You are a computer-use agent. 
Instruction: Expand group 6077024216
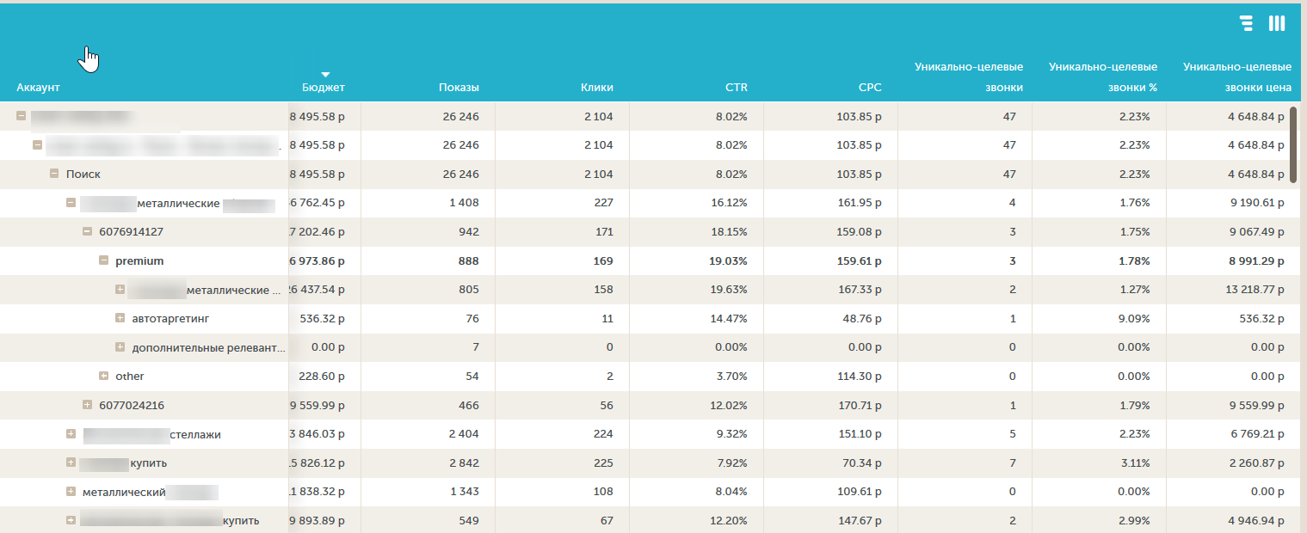point(88,405)
